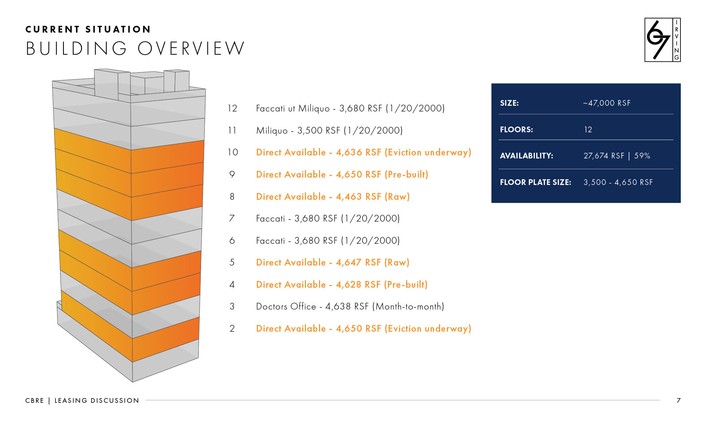Click the '3,500 - 4,650 RSF' value
706x428 pixels.
point(618,182)
